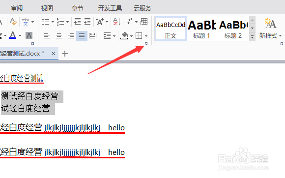Apply the 标题 1 style
This screenshot has height=178, width=285.
point(201,29)
